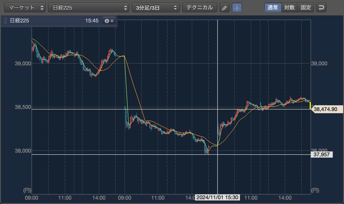Open the テクニカル indicators button
This screenshot has width=344, height=204.
[200, 7]
